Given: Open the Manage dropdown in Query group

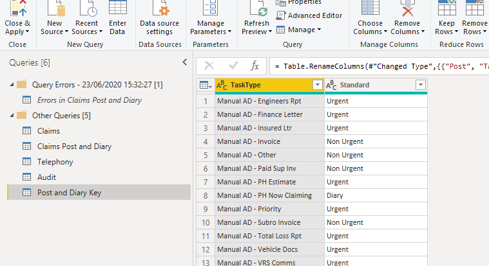Looking at the screenshot, I should 319,30.
